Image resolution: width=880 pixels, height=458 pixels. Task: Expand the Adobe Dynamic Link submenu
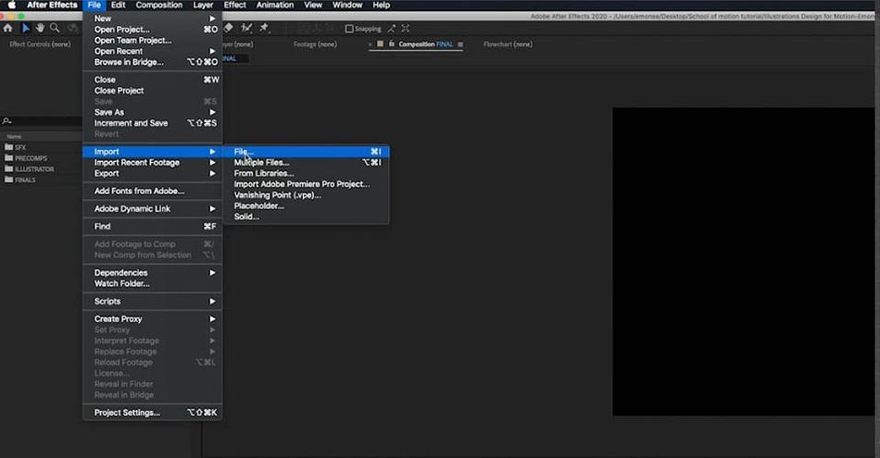(152, 208)
